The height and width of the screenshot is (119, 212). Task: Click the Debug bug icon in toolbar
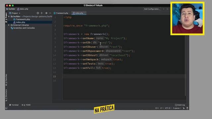167,9
